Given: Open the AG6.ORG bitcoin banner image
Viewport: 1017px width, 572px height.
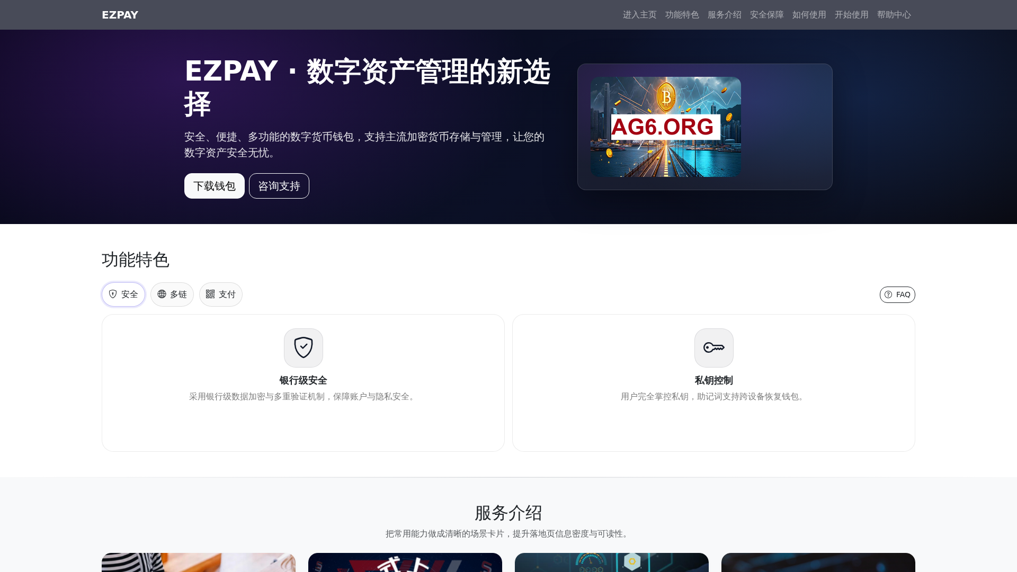Looking at the screenshot, I should 666,127.
